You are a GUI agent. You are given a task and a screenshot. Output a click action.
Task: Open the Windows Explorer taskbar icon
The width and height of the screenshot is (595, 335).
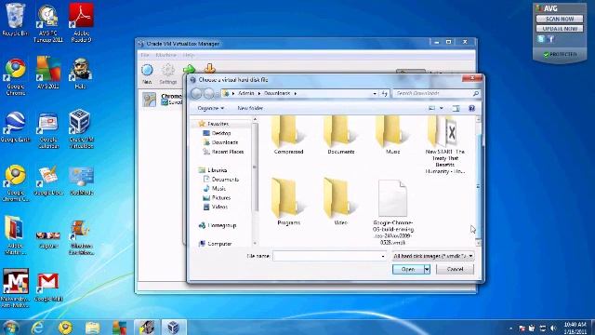92,327
